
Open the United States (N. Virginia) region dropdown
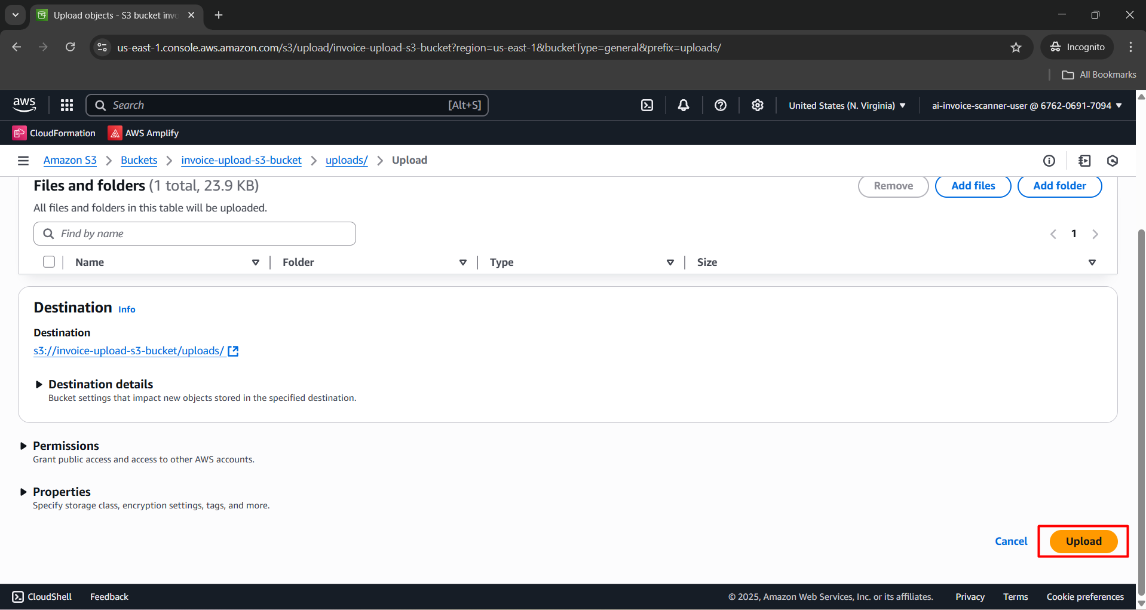(x=846, y=105)
